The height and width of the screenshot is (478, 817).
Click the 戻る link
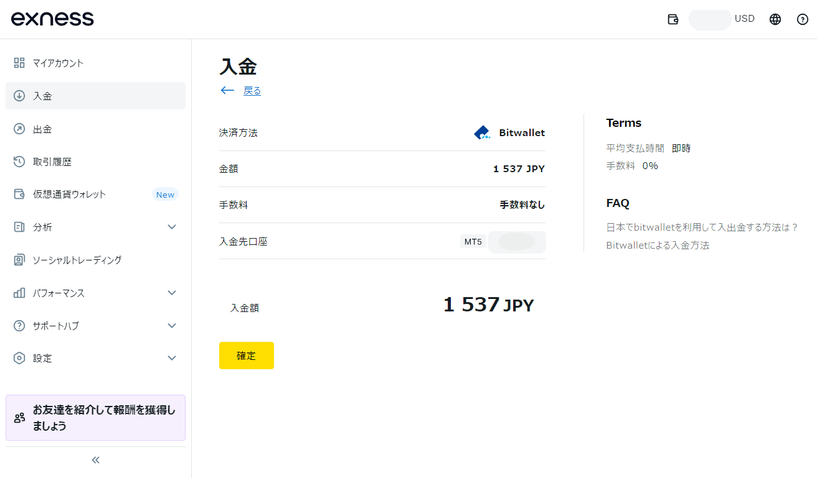pyautogui.click(x=252, y=91)
